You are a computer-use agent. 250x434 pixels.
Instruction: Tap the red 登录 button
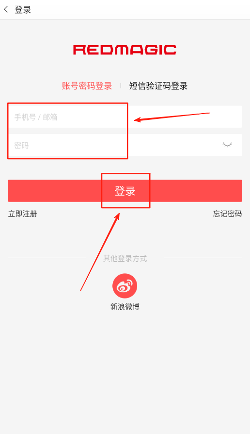pos(125,191)
